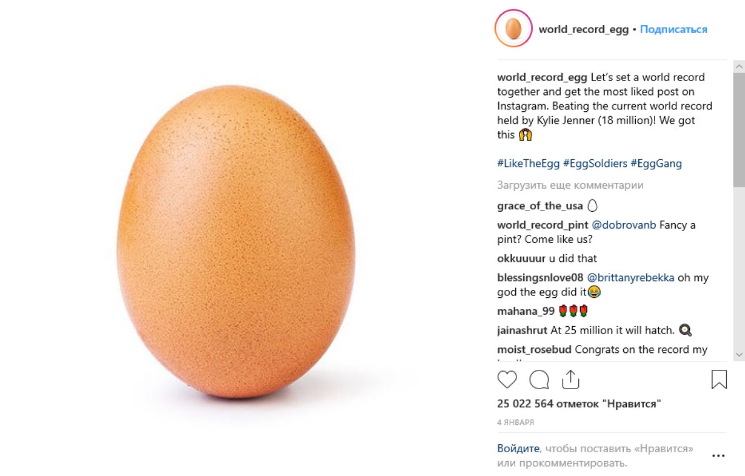This screenshot has height=476, width=745.
Task: Load more comments via Загрузить еще комментарии
Action: tap(570, 185)
